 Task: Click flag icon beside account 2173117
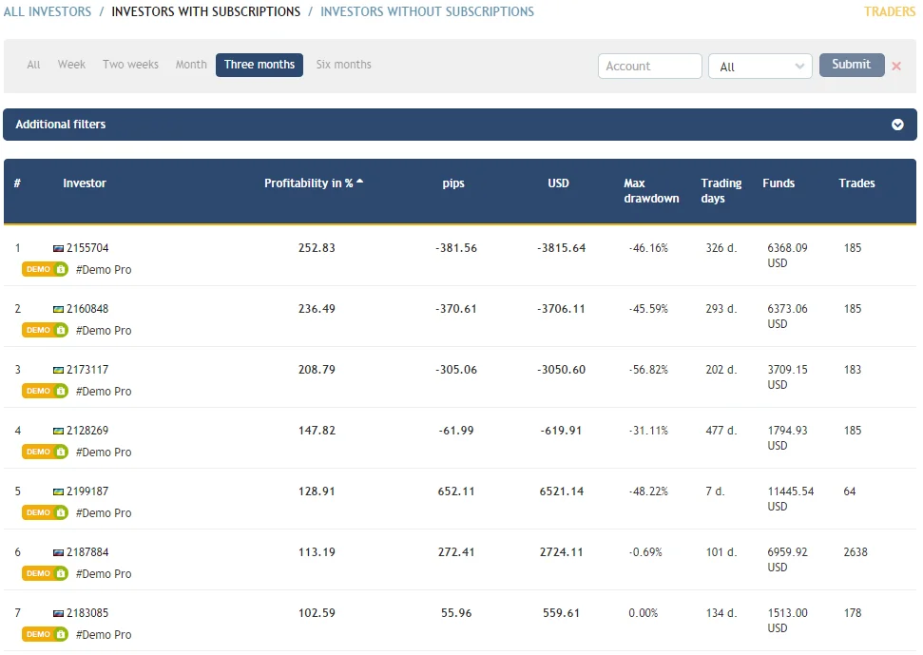58,370
